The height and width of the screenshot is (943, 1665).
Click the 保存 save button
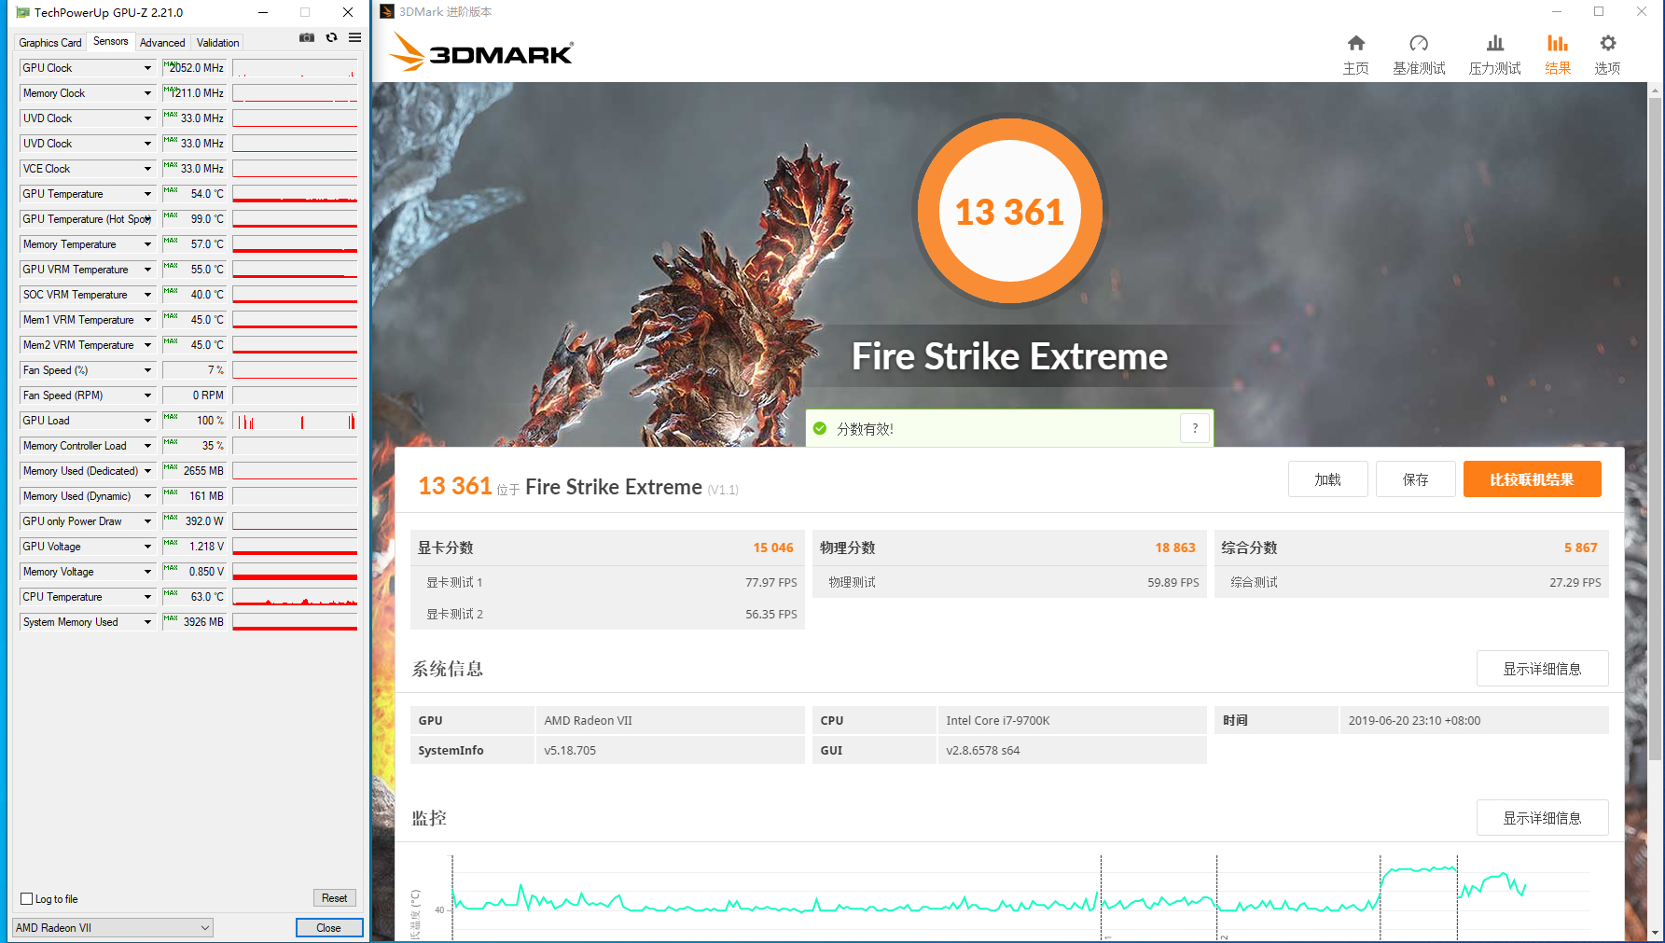tap(1415, 479)
